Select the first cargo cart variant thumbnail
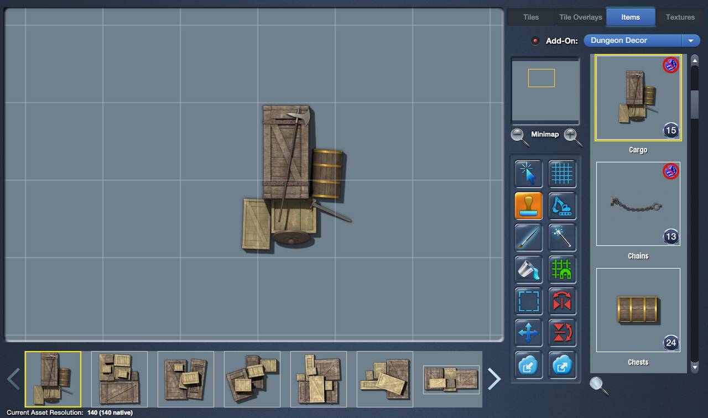 [53, 379]
